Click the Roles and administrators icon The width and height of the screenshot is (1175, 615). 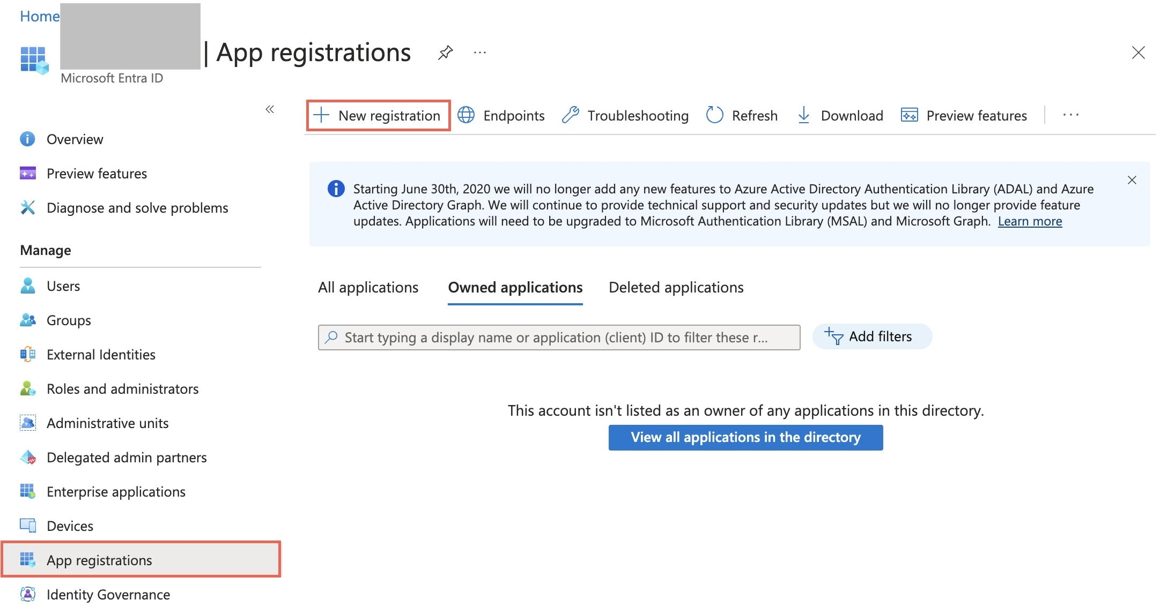(x=28, y=388)
